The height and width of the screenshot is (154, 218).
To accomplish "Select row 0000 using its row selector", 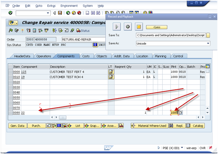I will pyautogui.click(x=10, y=72).
